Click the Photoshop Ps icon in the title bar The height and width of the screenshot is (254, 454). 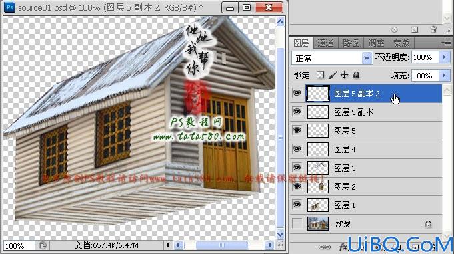[9, 7]
